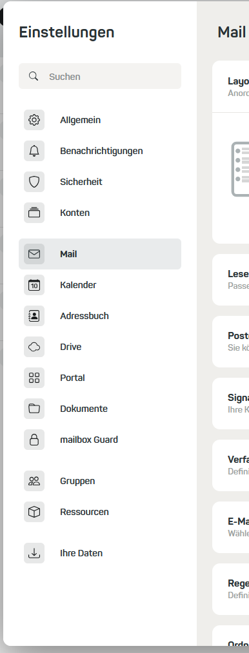Click the four-squares Portal icon
Image resolution: width=249 pixels, height=653 pixels.
coord(34,378)
